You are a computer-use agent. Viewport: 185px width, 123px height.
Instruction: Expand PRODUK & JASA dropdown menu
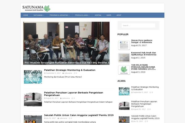82,15
